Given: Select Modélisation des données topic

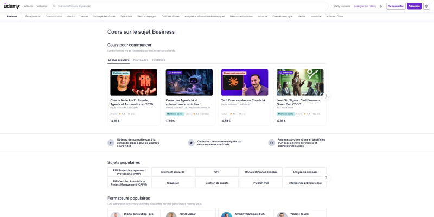Looking at the screenshot, I should (x=261, y=172).
